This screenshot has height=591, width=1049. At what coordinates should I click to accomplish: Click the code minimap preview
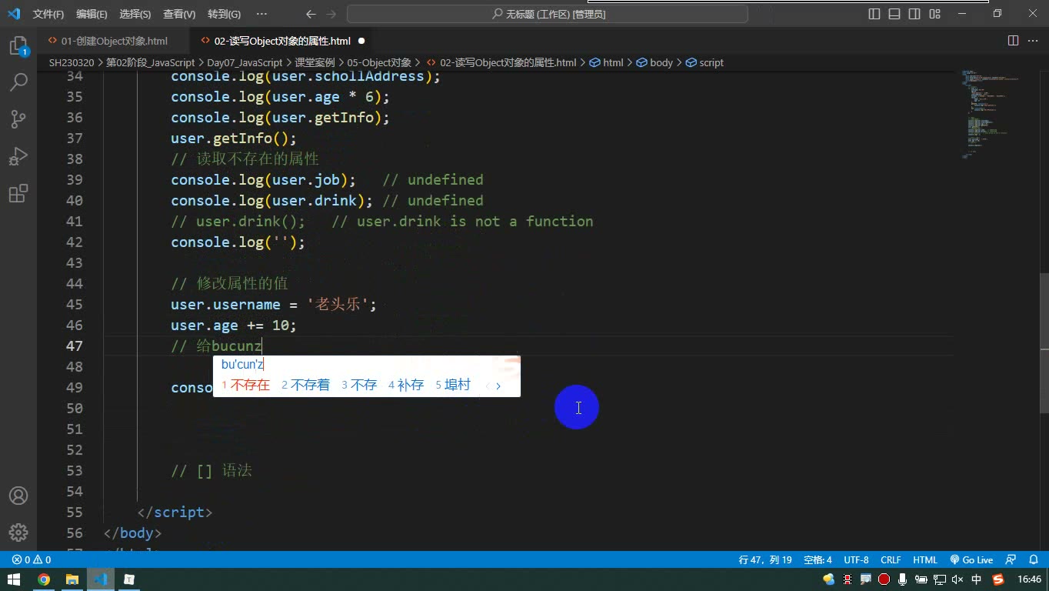992,114
